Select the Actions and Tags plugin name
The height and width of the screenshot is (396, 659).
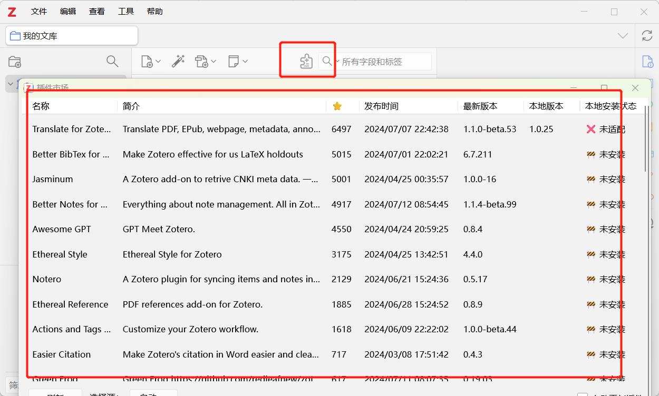pos(72,329)
